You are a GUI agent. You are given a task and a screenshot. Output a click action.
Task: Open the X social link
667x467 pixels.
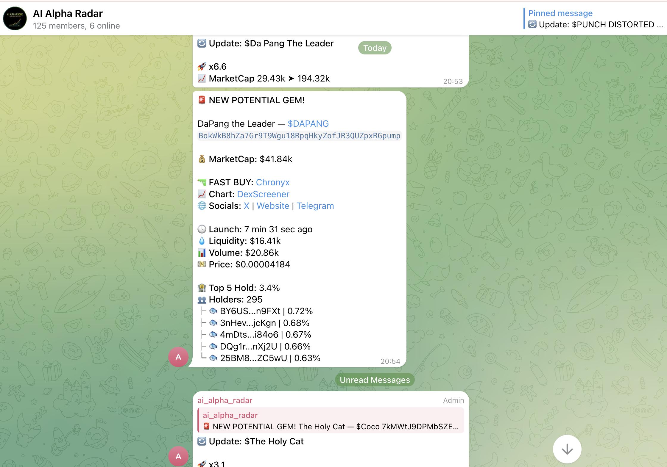[246, 206]
